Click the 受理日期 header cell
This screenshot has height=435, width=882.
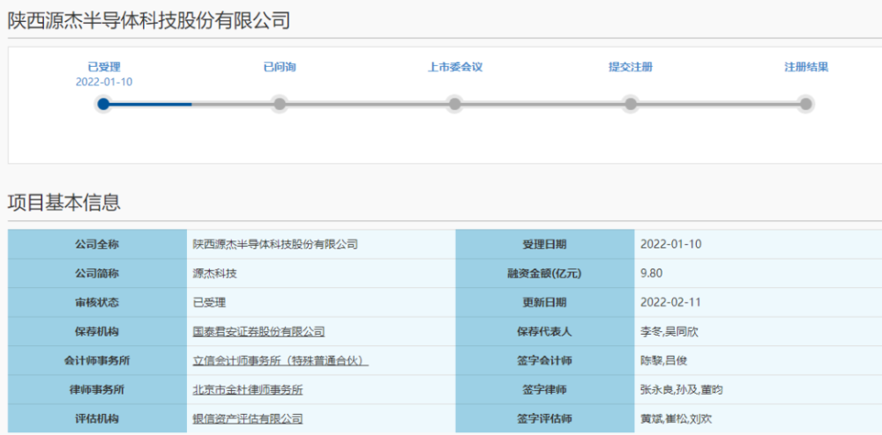[x=544, y=244]
